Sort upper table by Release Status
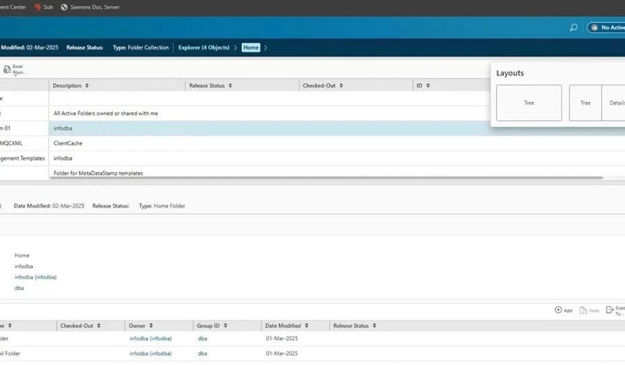 (x=231, y=86)
